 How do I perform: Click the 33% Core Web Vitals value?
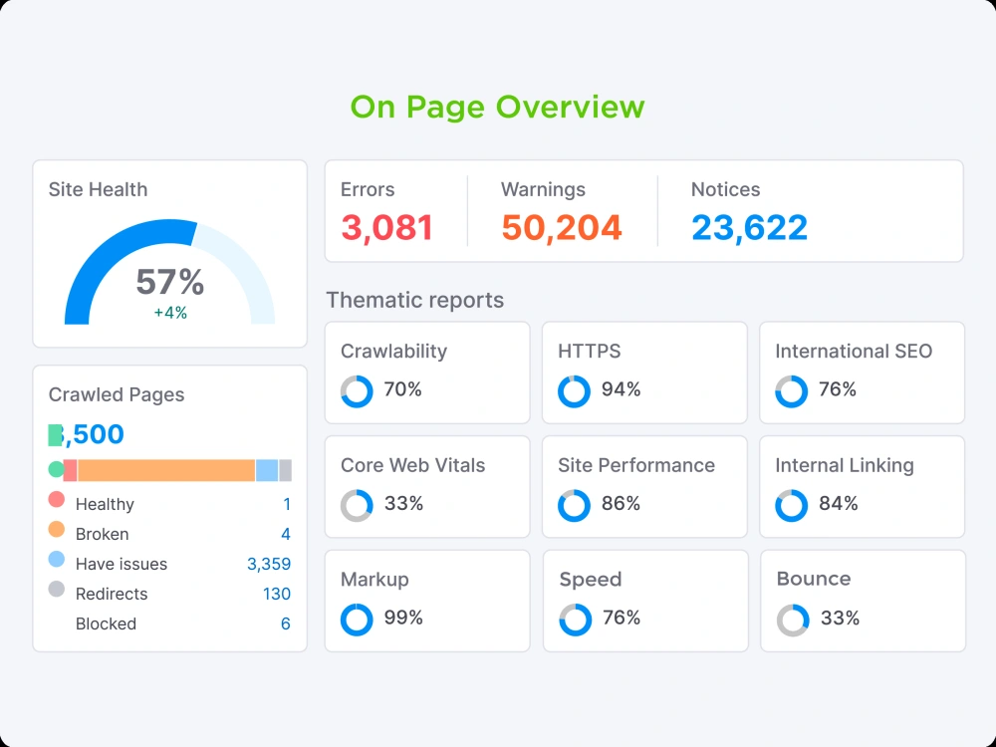[403, 504]
